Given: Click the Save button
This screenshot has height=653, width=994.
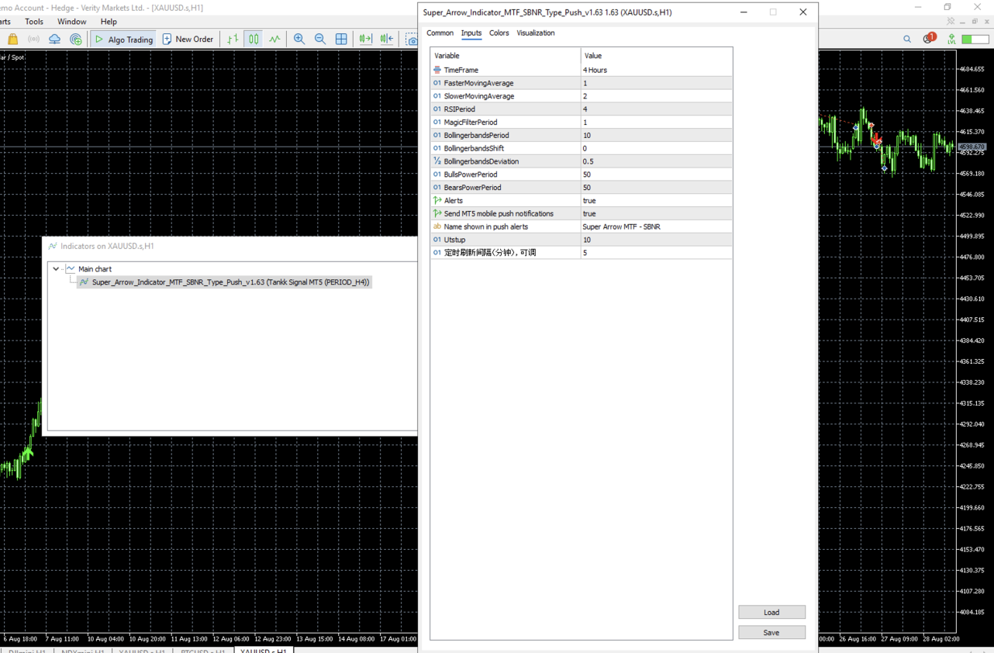Looking at the screenshot, I should (771, 632).
